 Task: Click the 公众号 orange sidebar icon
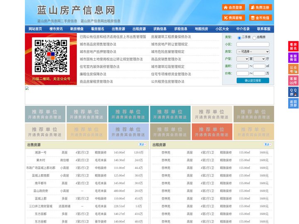coord(293,69)
